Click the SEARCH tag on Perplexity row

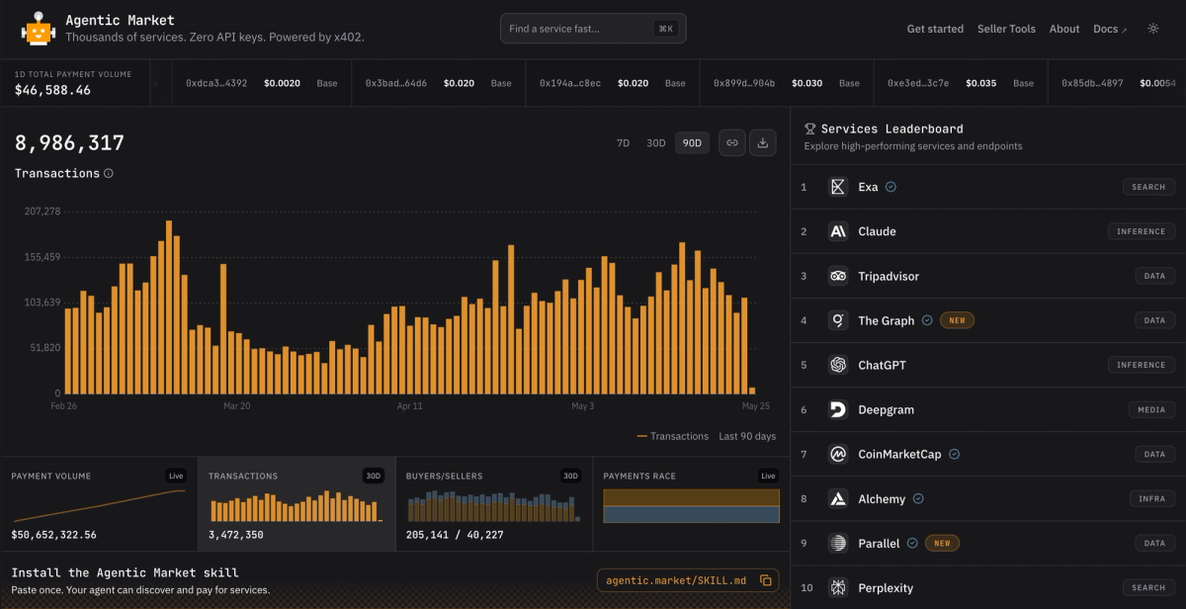click(1148, 587)
